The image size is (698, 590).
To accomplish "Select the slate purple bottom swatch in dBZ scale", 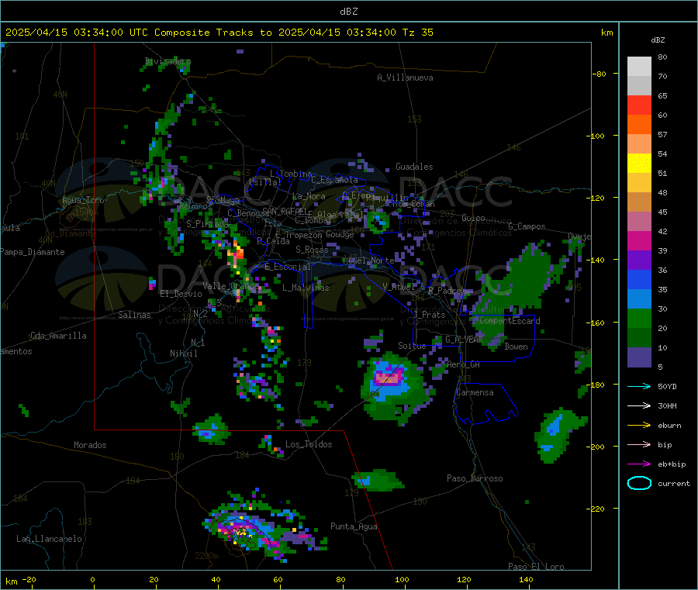I will click(x=639, y=357).
